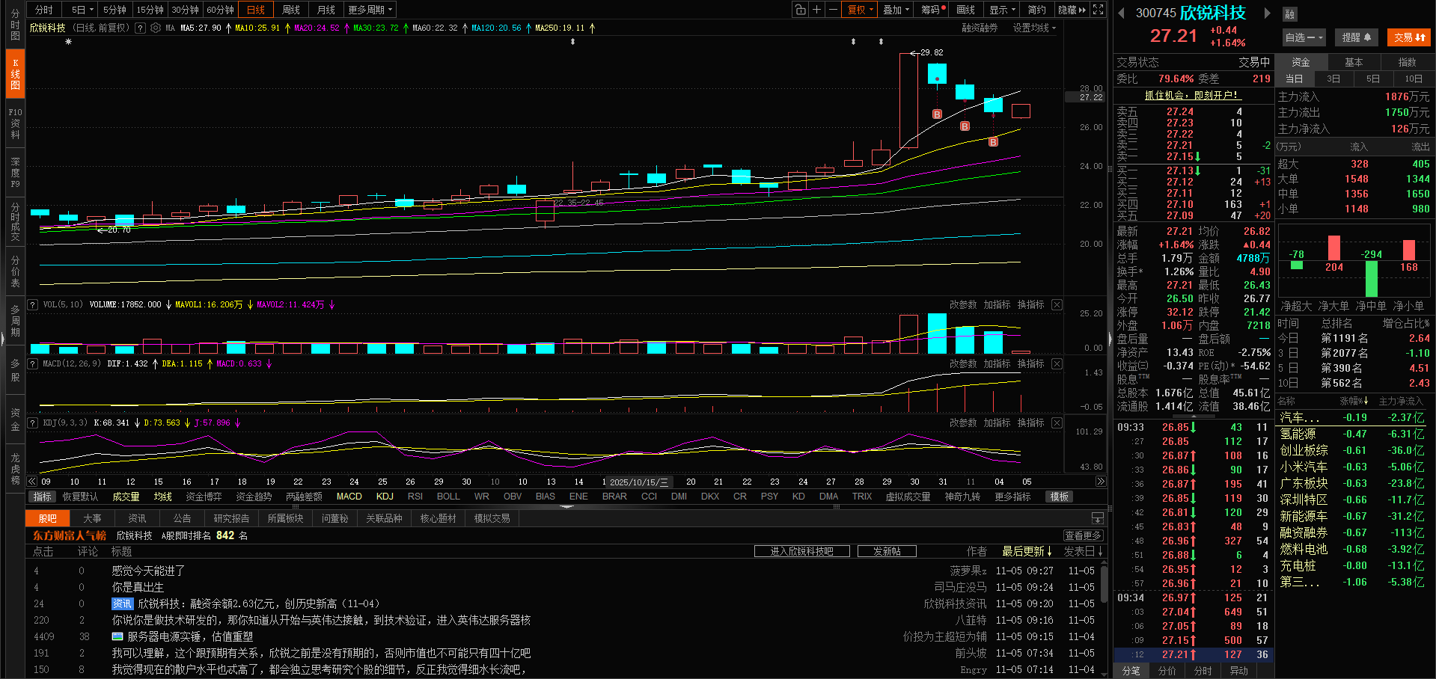The image size is (1436, 679).
Task: Close the KDJ indicator panel
Action: [x=1057, y=423]
